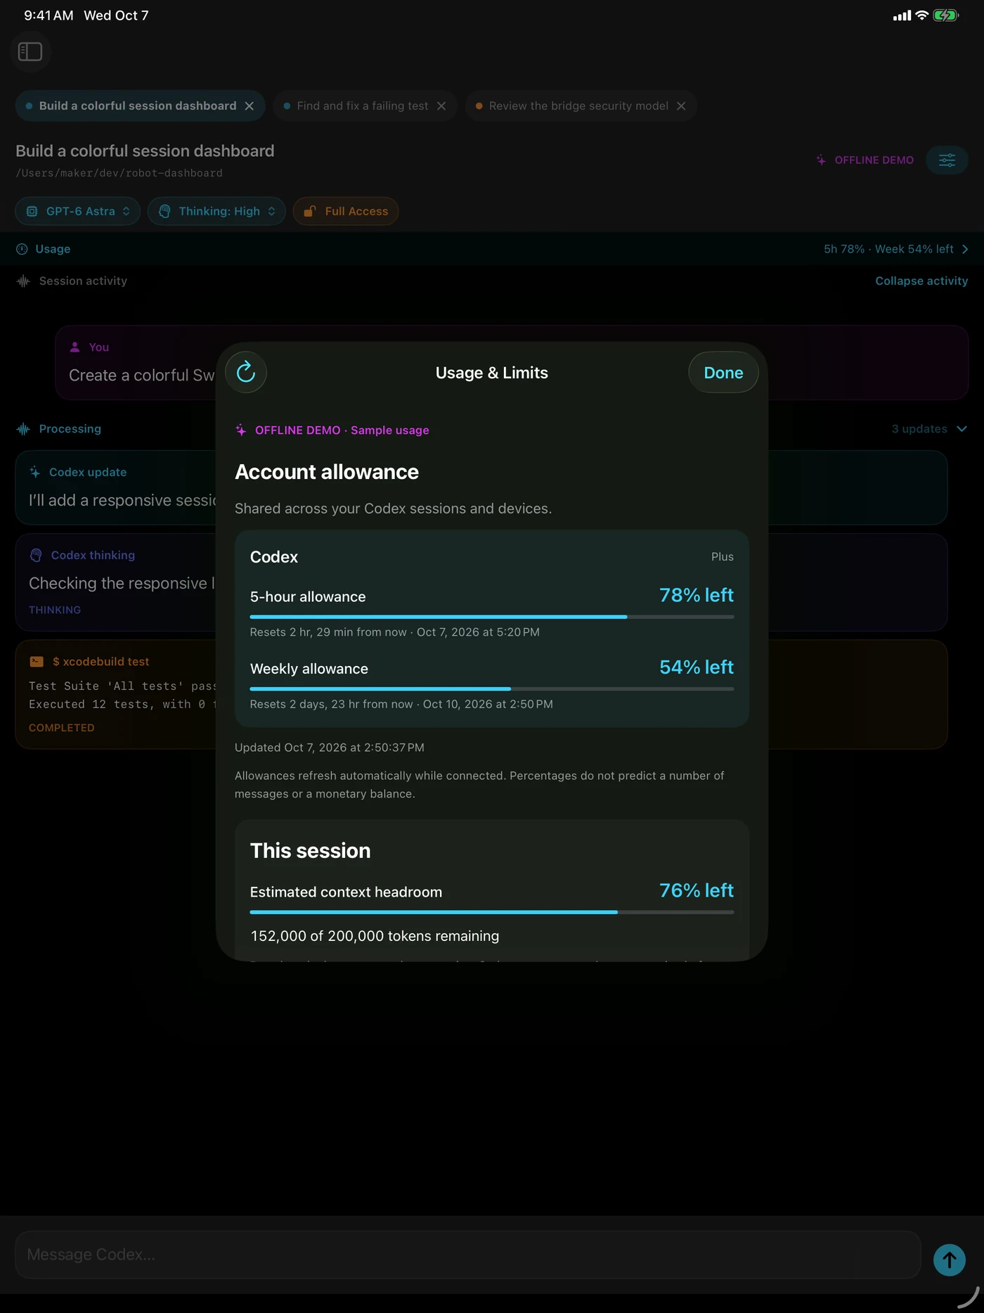
Task: Dismiss the Usage & Limits dialog with Done
Action: 723,372
